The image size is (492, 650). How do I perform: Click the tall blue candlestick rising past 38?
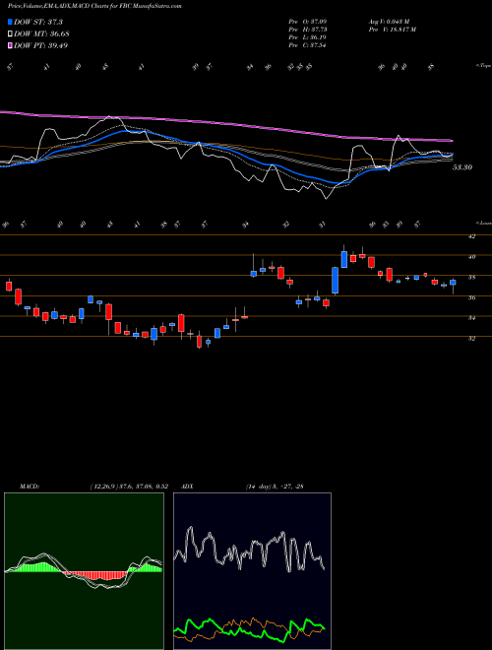point(335,281)
